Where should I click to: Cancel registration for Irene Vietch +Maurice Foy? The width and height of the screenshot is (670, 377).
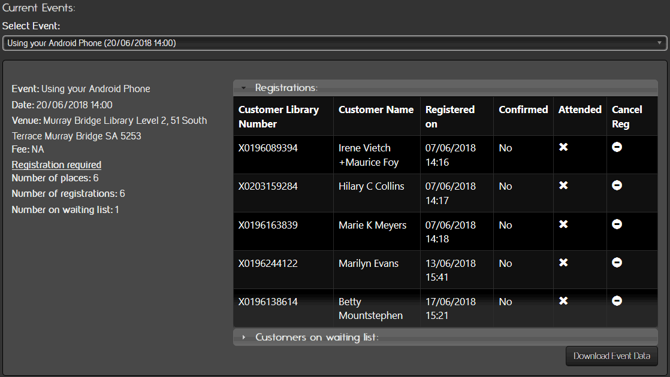pos(617,147)
